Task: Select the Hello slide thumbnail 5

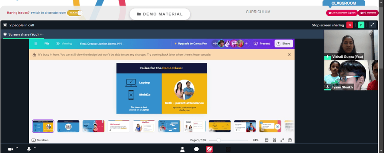Action: [144, 126]
